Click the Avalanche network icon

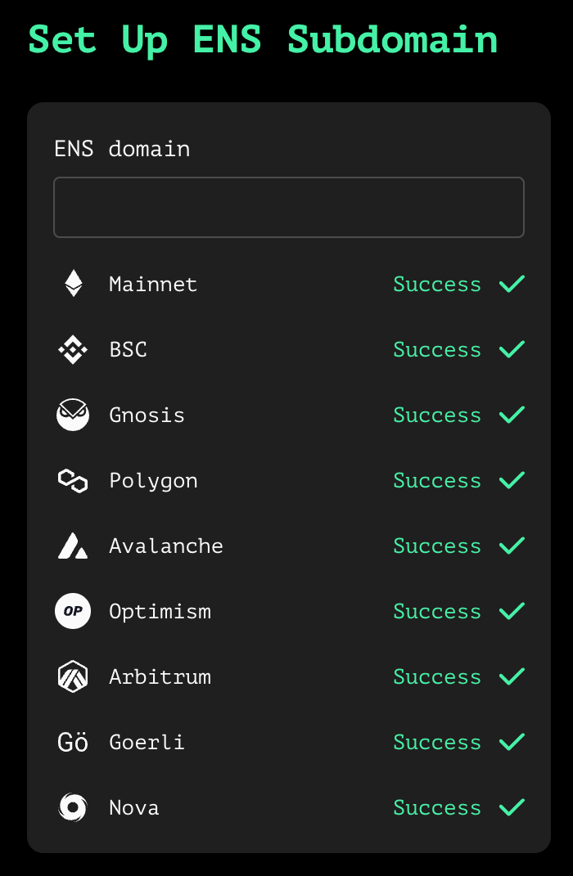tap(73, 546)
